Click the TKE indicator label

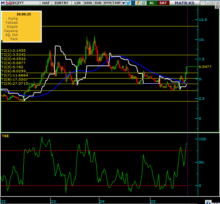[x=5, y=136]
